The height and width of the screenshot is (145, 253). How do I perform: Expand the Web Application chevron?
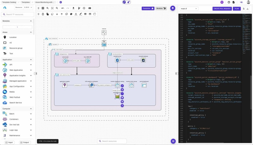(x=31, y=70)
